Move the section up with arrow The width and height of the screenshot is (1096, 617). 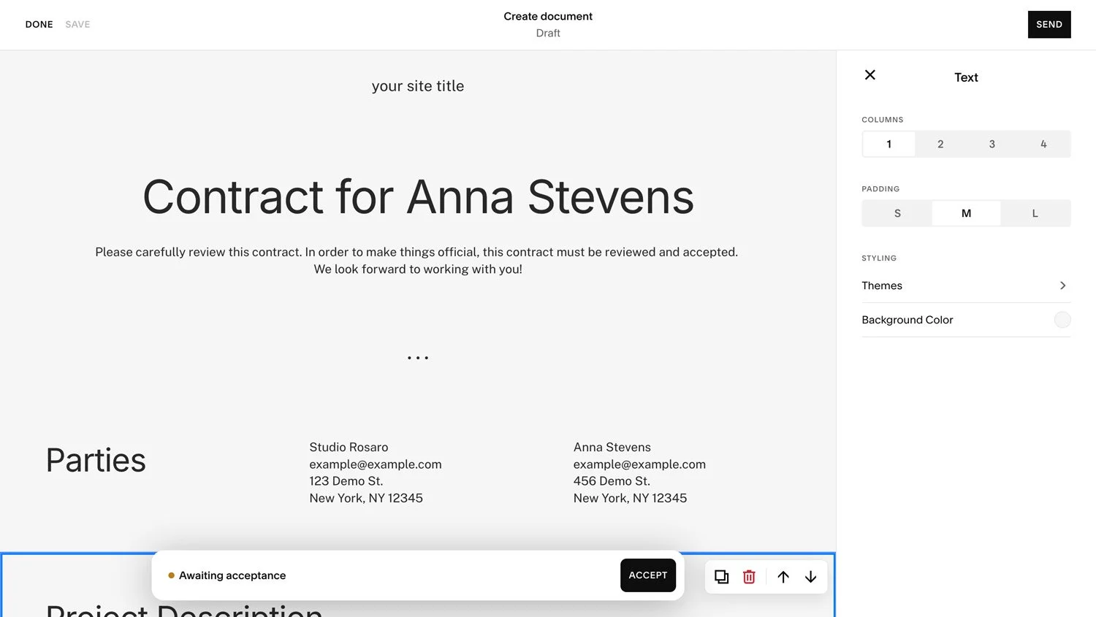click(x=783, y=577)
